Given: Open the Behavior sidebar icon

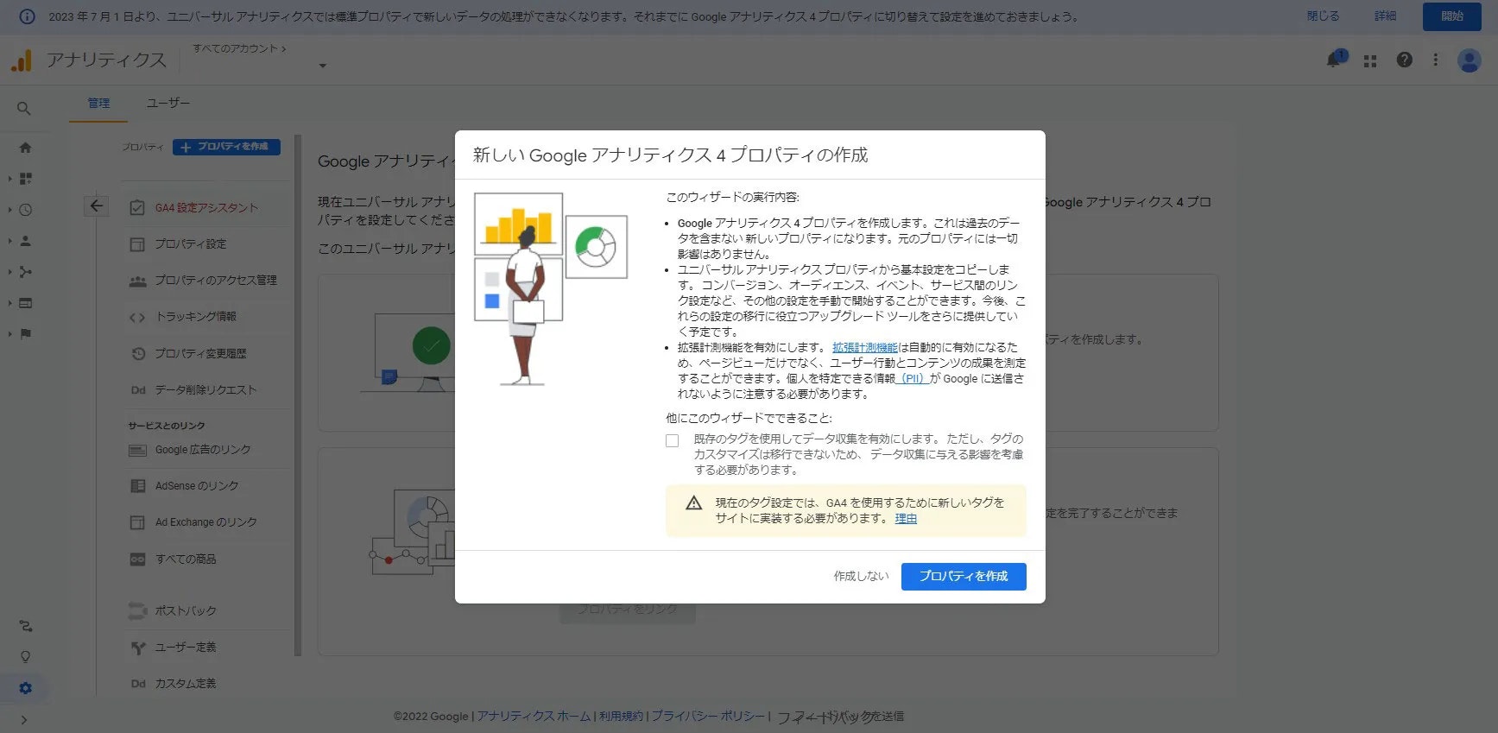Looking at the screenshot, I should [25, 303].
